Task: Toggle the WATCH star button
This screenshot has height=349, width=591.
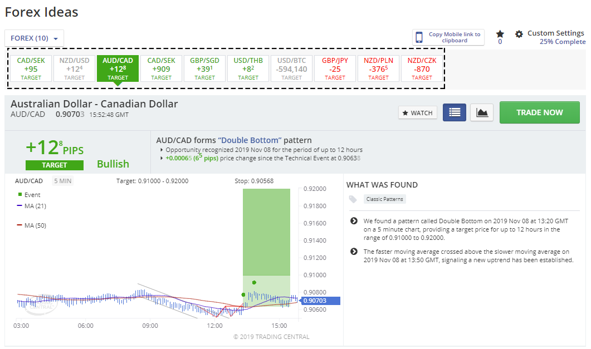Action: (x=417, y=113)
